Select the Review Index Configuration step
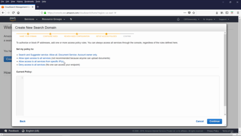This screenshot has width=241, height=136. click(77, 35)
